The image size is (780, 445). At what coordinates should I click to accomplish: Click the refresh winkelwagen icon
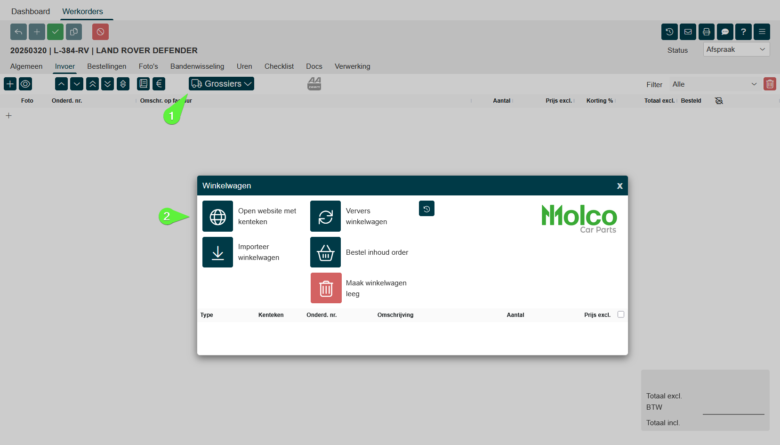pyautogui.click(x=325, y=217)
